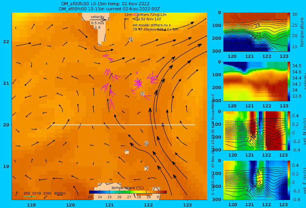Click latitude tick label '22' on main map
Viewport: 306px width, 208px height.
[6, 42]
